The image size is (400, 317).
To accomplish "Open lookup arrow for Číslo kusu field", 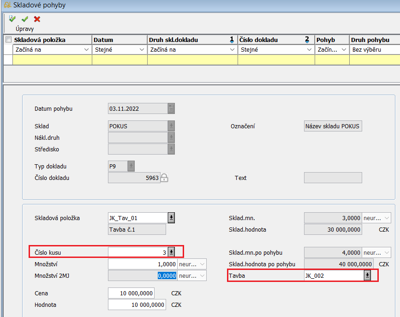I will [171, 252].
